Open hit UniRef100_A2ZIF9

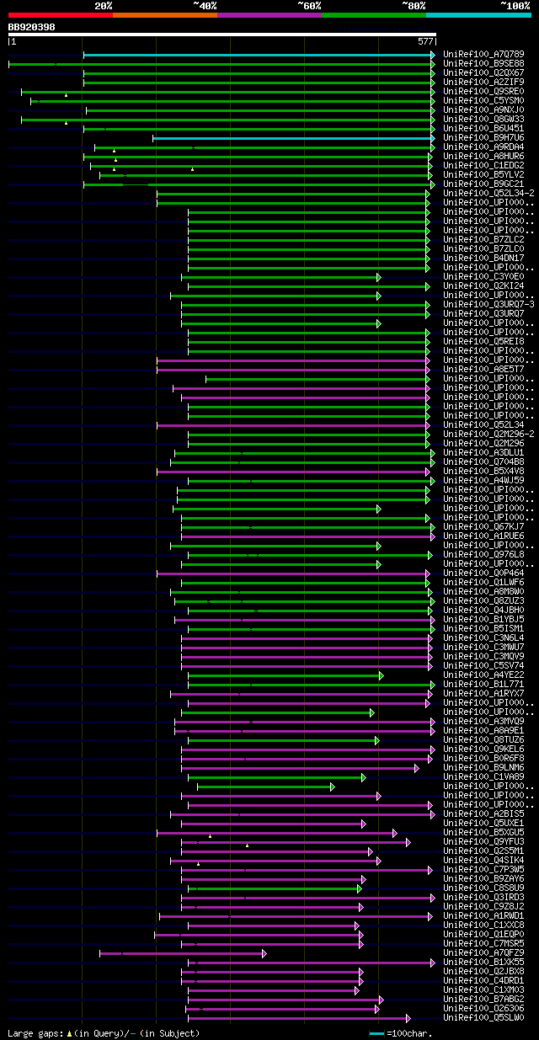point(483,83)
